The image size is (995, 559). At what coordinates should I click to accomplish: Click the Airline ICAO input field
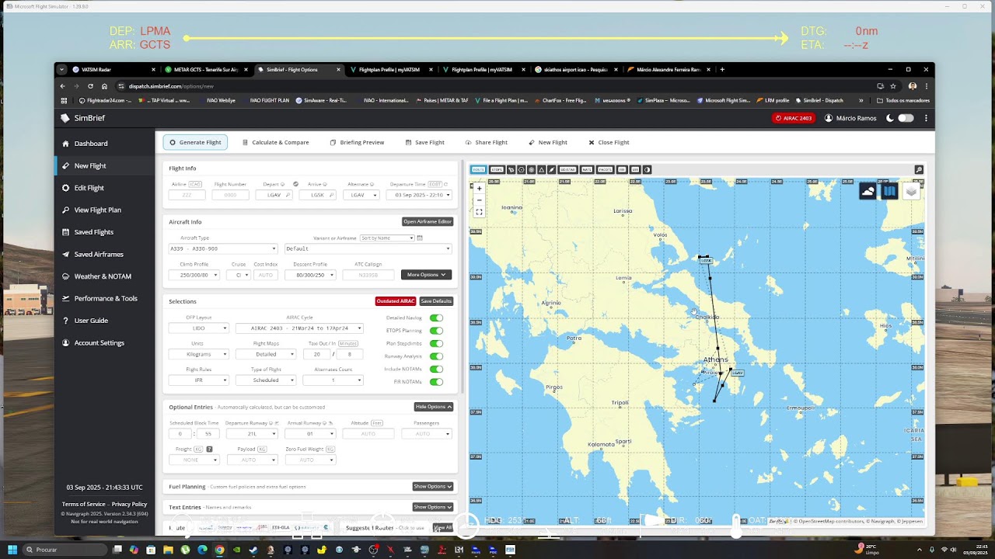tap(187, 195)
